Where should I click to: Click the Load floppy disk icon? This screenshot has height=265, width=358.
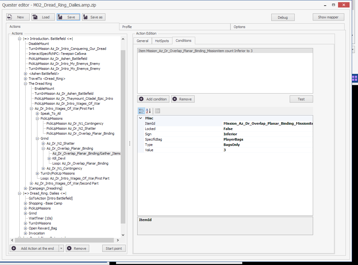(x=35, y=17)
